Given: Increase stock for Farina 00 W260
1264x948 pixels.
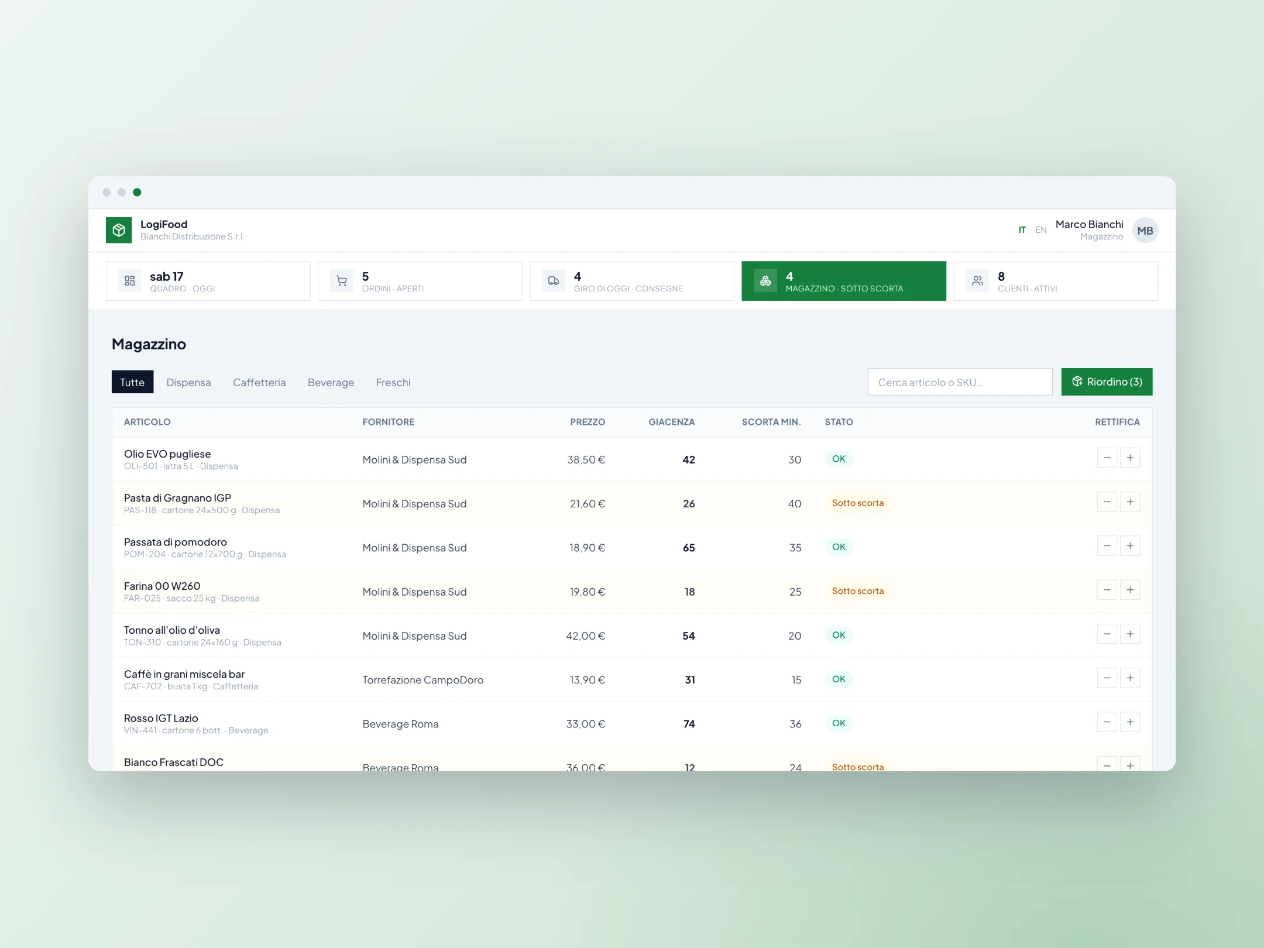Looking at the screenshot, I should click(x=1129, y=590).
